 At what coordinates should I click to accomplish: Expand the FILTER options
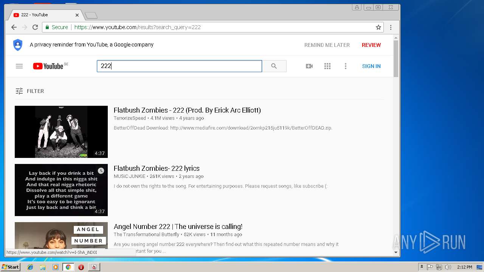pos(30,91)
